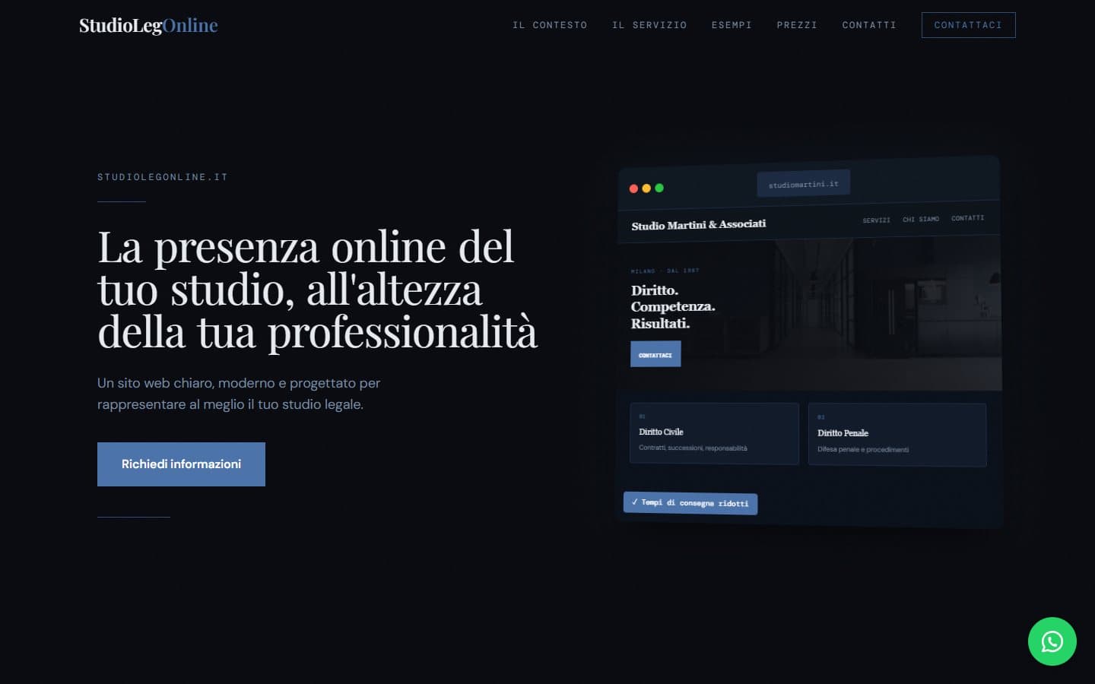Screen dimensions: 1095x684
Task: Open the WhatsApp chat bubble icon
Action: [1052, 641]
